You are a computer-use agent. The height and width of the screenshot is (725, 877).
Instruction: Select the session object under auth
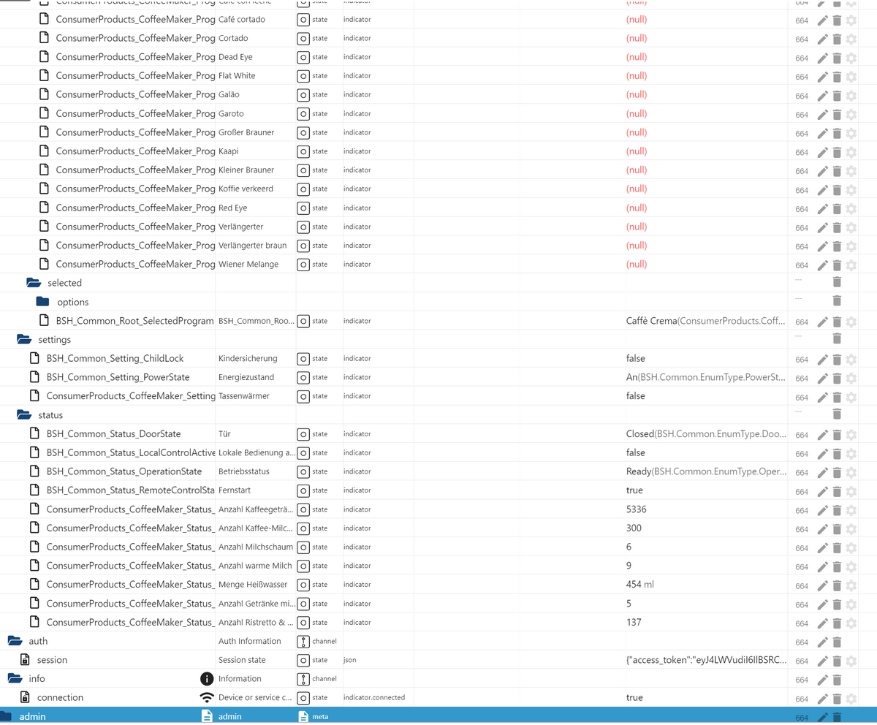52,660
